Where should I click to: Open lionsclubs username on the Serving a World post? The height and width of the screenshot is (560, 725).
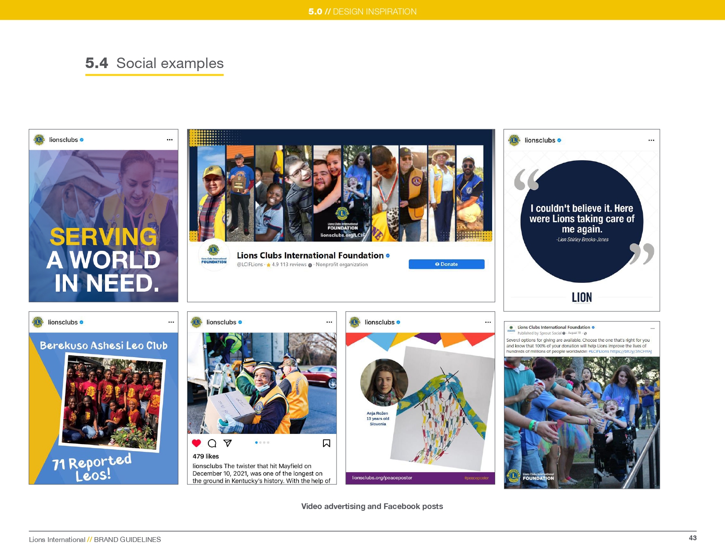[x=63, y=140]
